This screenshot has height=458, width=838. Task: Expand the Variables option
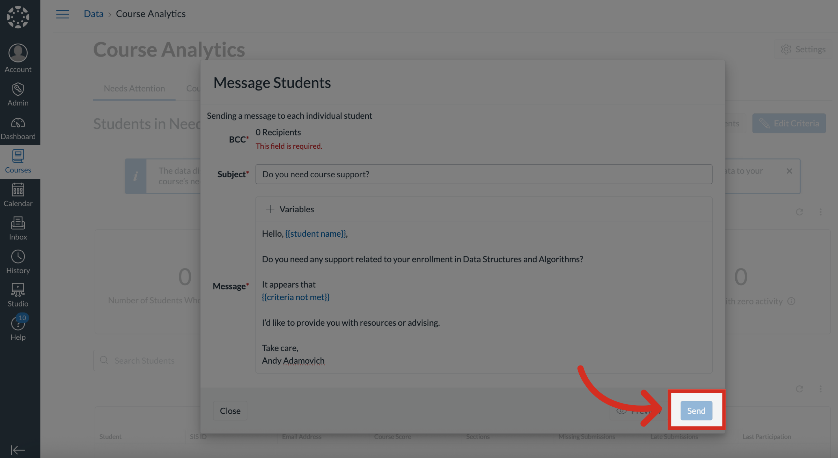pos(290,209)
